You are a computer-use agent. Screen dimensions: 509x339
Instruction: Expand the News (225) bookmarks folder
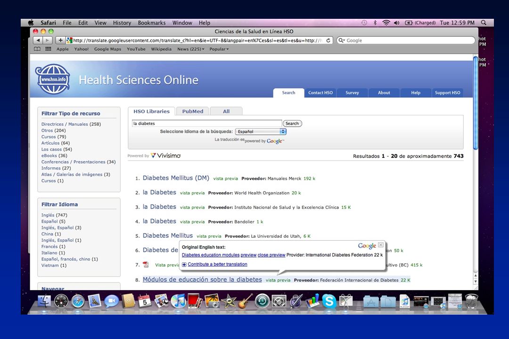pyautogui.click(x=191, y=49)
